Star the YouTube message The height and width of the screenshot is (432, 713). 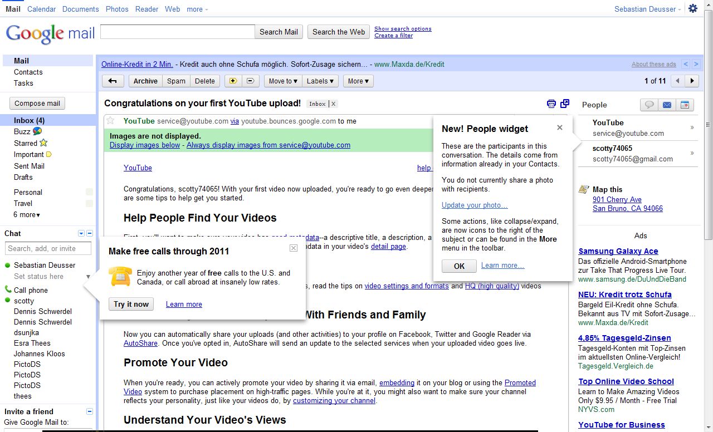click(x=110, y=121)
